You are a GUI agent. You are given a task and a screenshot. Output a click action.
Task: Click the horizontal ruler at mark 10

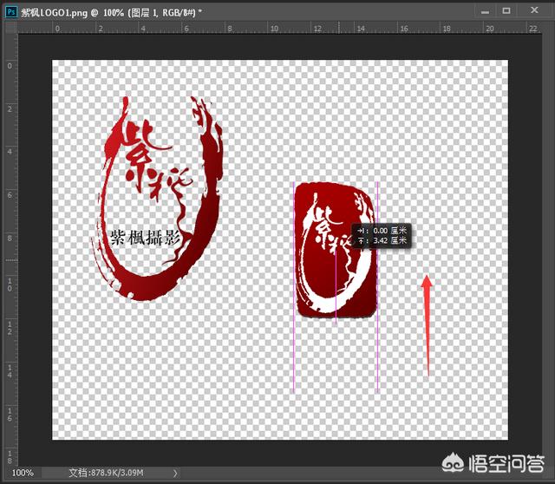(x=274, y=28)
